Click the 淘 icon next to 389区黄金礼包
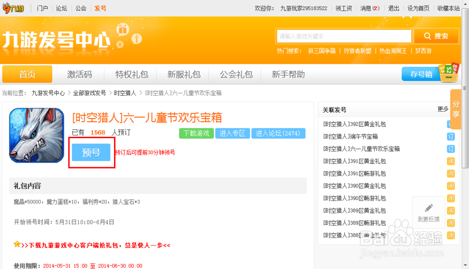 [x=450, y=210]
